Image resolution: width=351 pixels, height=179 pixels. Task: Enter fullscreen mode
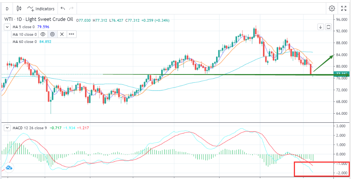pyautogui.click(x=343, y=8)
